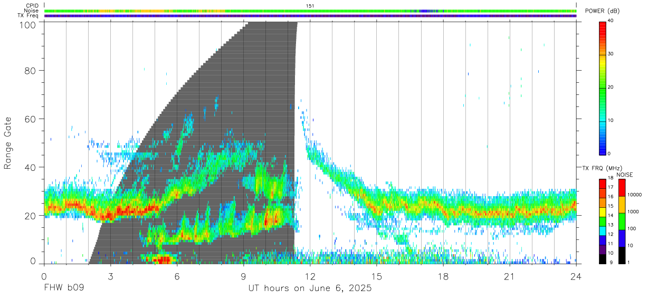
Task: Click the uppercase "NOISE" legend title
Action: [625, 175]
